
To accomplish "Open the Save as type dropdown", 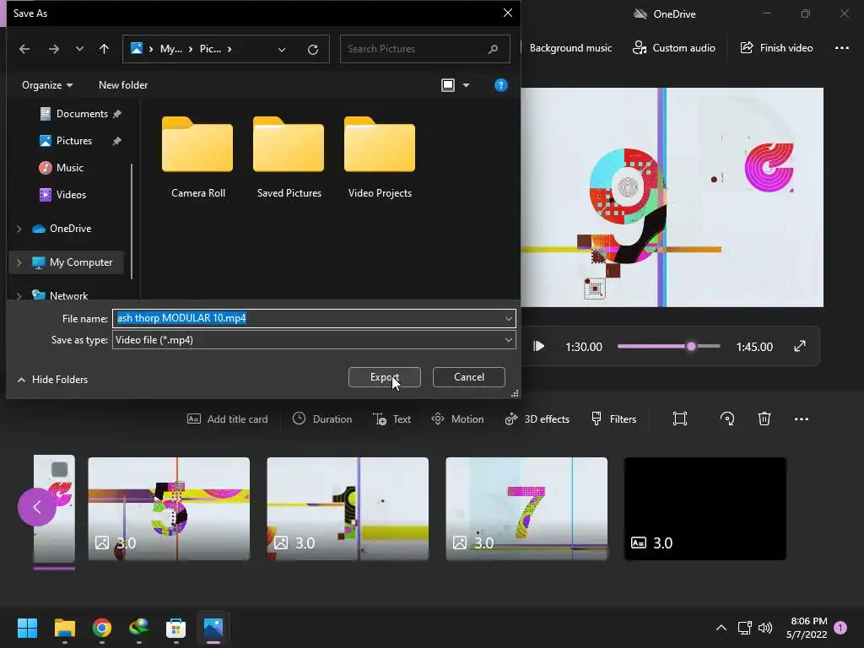I will pos(314,340).
